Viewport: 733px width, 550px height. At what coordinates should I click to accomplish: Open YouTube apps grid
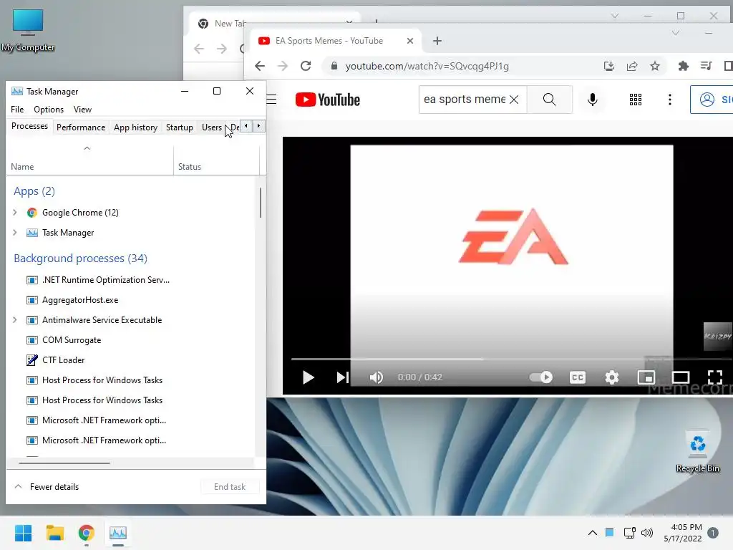(x=636, y=100)
